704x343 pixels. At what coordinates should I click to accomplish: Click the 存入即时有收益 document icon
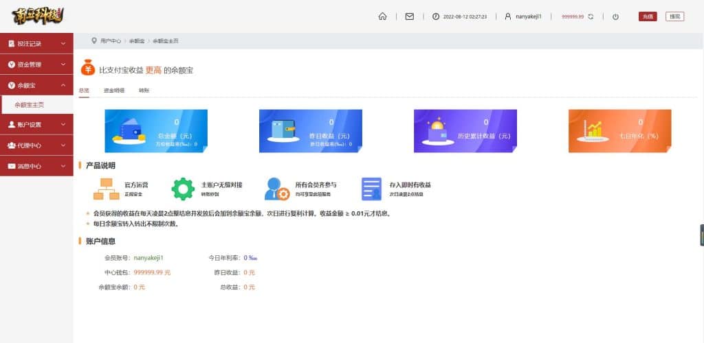point(372,189)
